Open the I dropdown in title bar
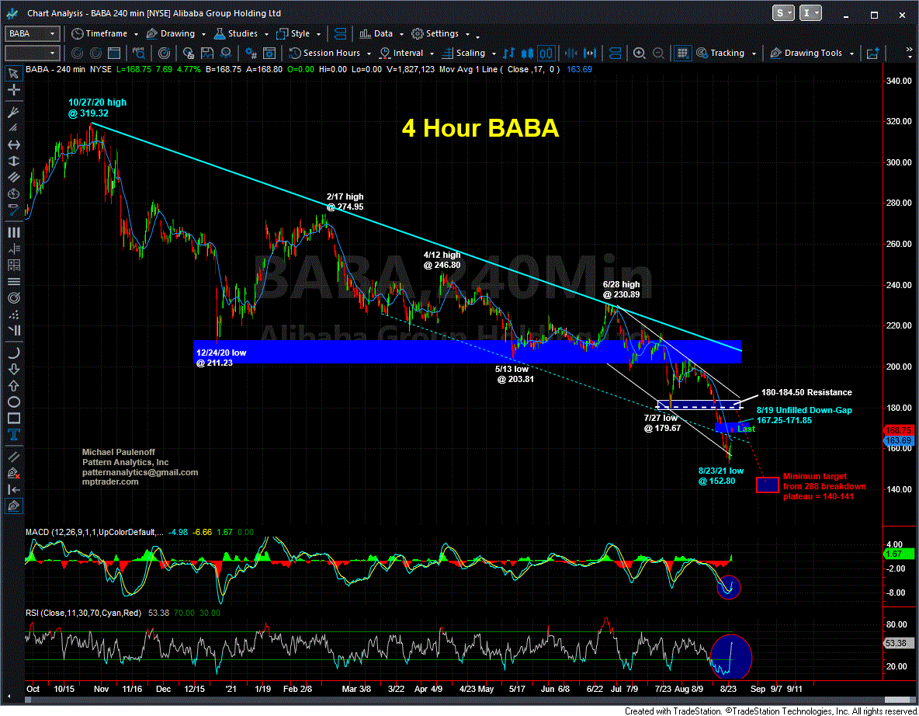This screenshot has width=919, height=716. [x=810, y=13]
